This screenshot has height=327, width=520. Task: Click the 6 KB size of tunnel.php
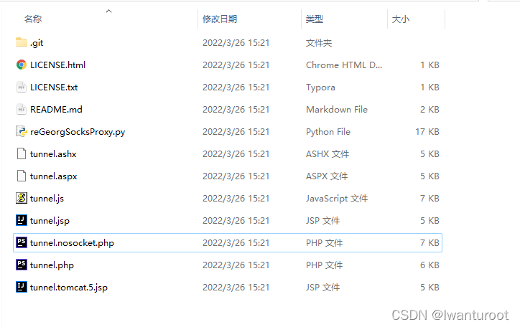point(430,265)
